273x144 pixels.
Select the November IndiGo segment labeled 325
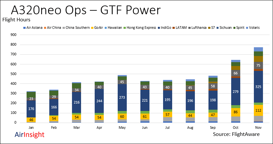pos(258,87)
